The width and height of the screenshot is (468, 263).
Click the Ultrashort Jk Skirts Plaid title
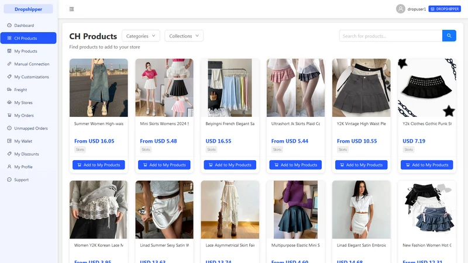click(x=296, y=123)
